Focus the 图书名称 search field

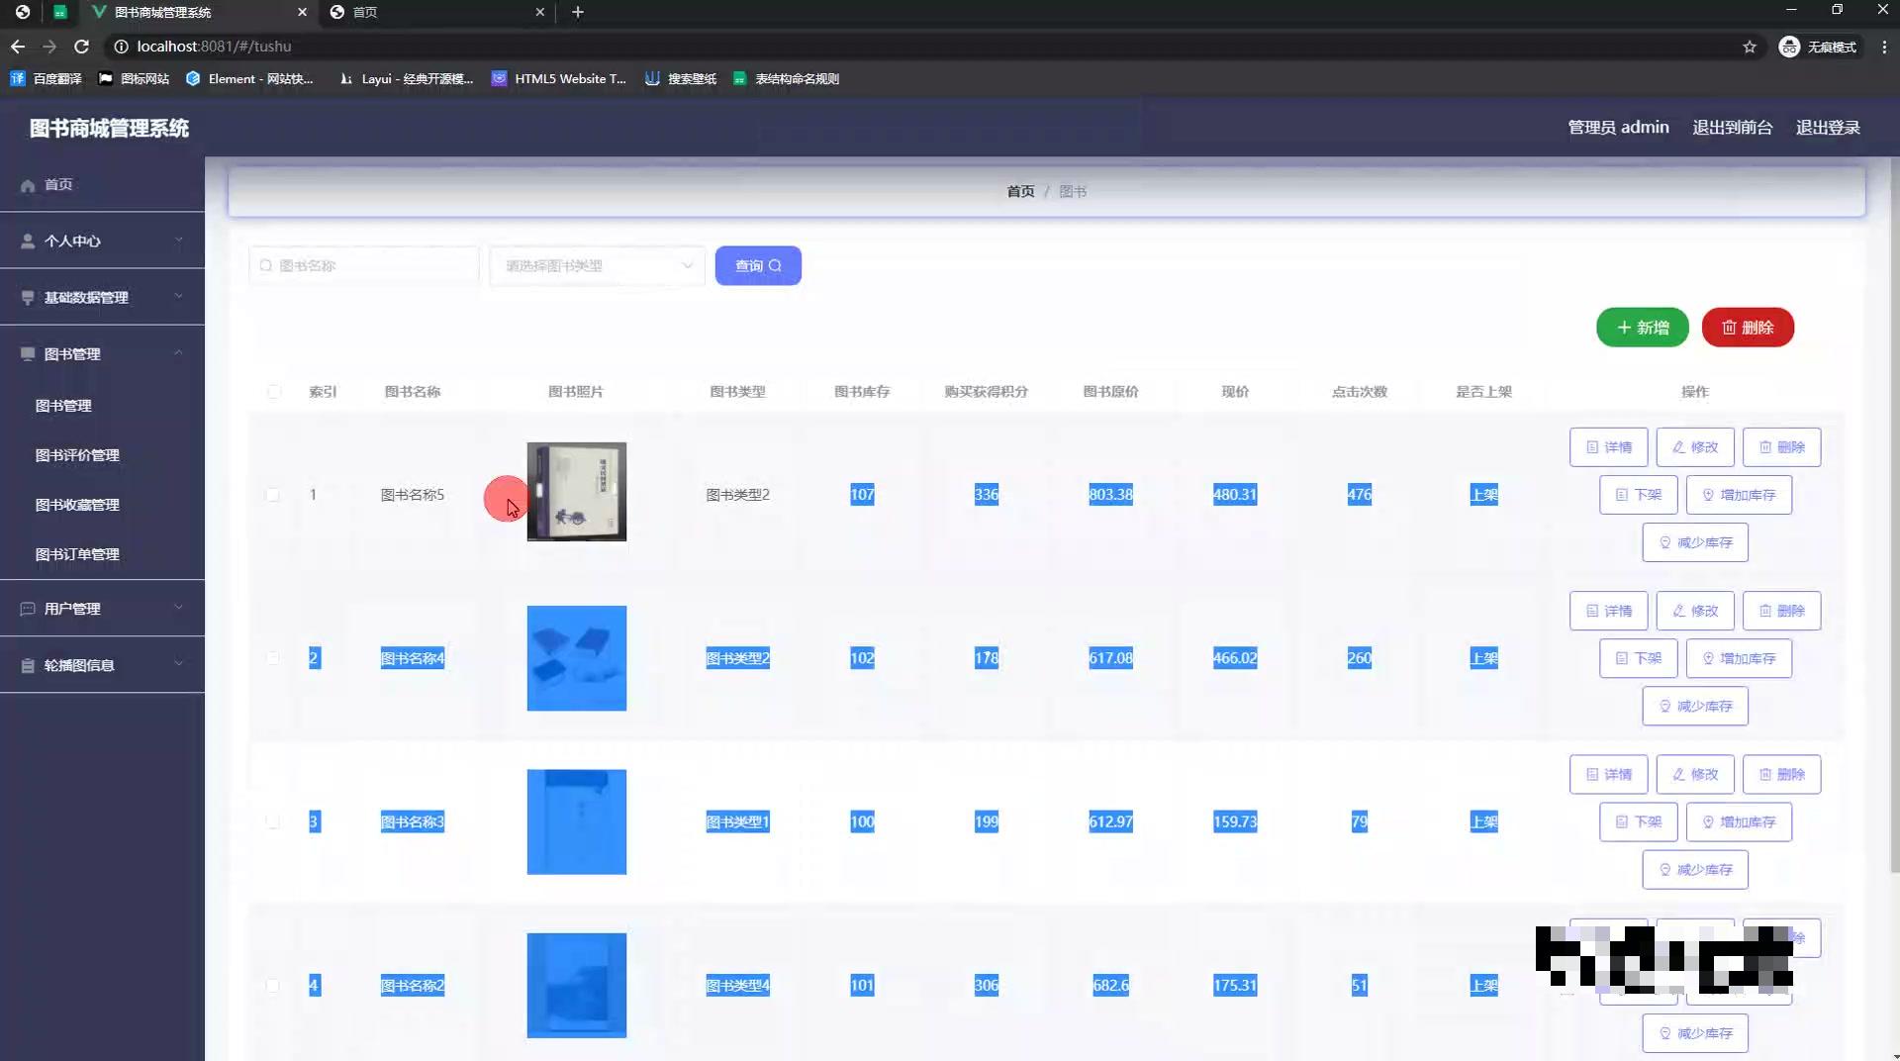364,265
